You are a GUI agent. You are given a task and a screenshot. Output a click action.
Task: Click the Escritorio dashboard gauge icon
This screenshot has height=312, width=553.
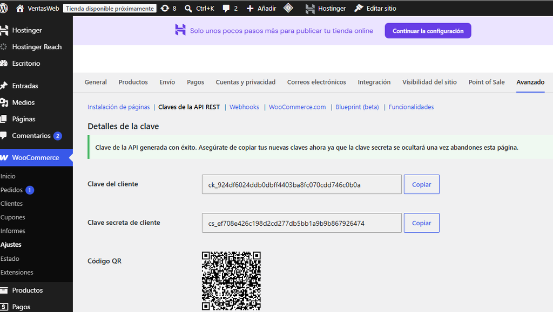pyautogui.click(x=4, y=63)
